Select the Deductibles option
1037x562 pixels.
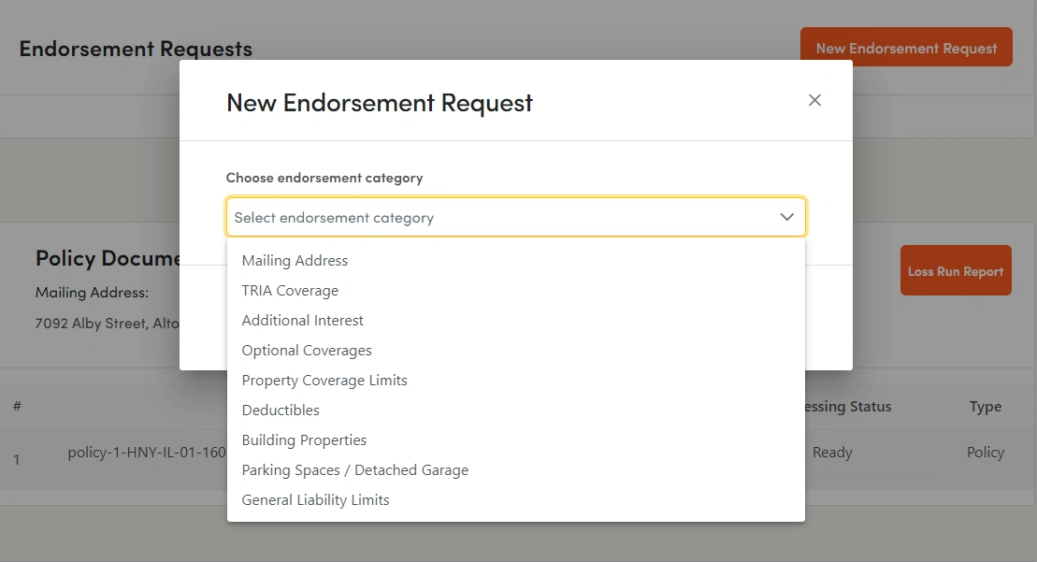(281, 410)
